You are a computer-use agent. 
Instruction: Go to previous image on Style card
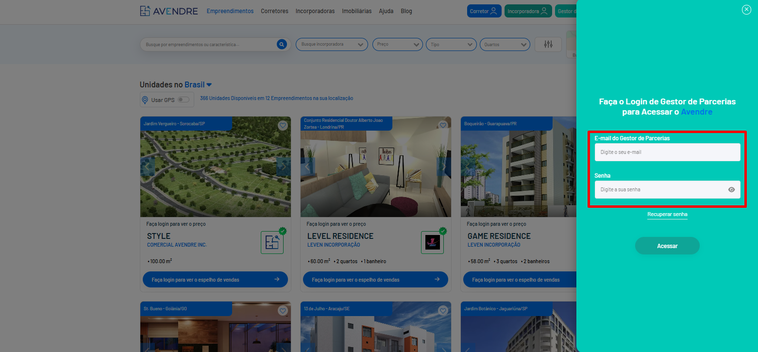(x=148, y=167)
